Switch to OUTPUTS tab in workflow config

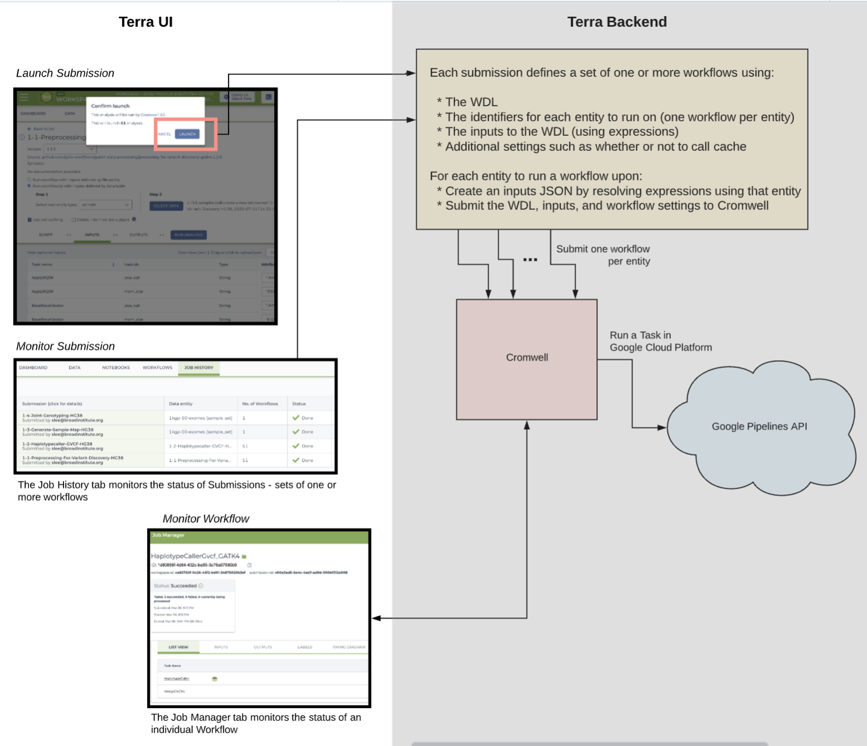139,235
